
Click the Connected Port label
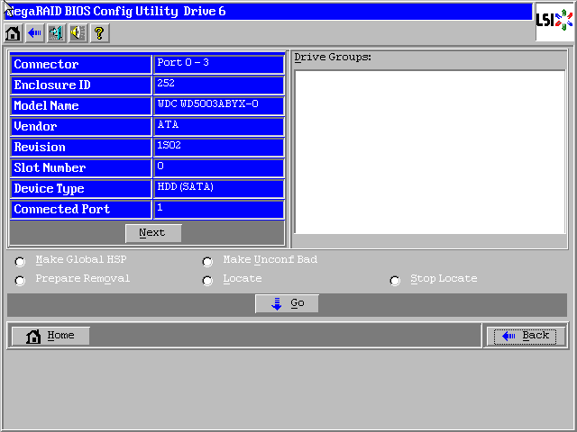click(62, 209)
